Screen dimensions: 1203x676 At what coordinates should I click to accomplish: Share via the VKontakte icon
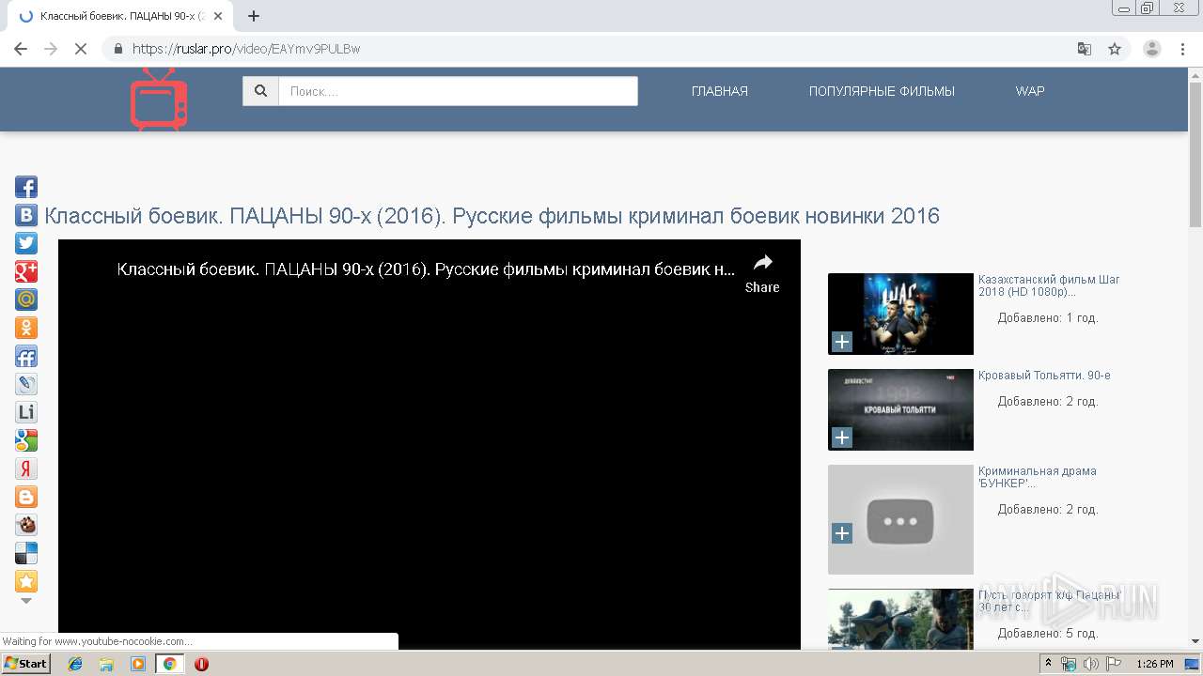coord(26,215)
